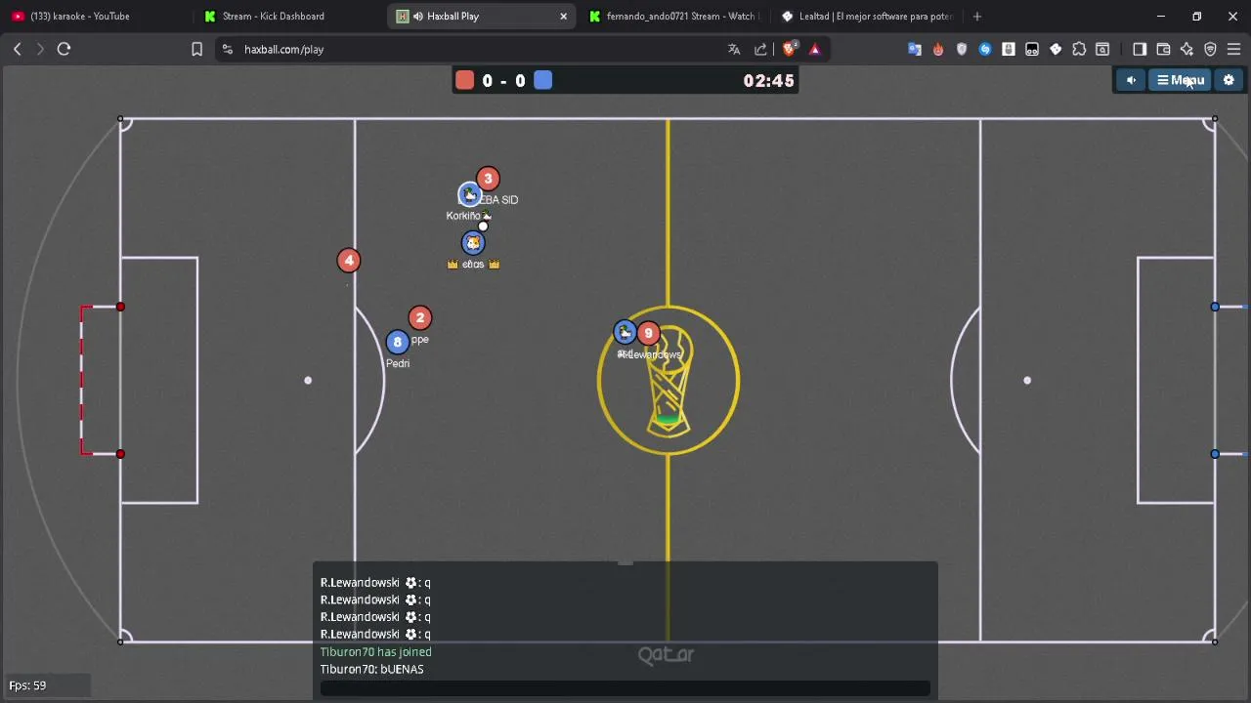1251x703 pixels.
Task: Open the gray shield extension
Action: click(962, 49)
